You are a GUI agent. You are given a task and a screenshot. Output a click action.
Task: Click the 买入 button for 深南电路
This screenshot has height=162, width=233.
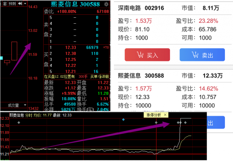(147, 55)
